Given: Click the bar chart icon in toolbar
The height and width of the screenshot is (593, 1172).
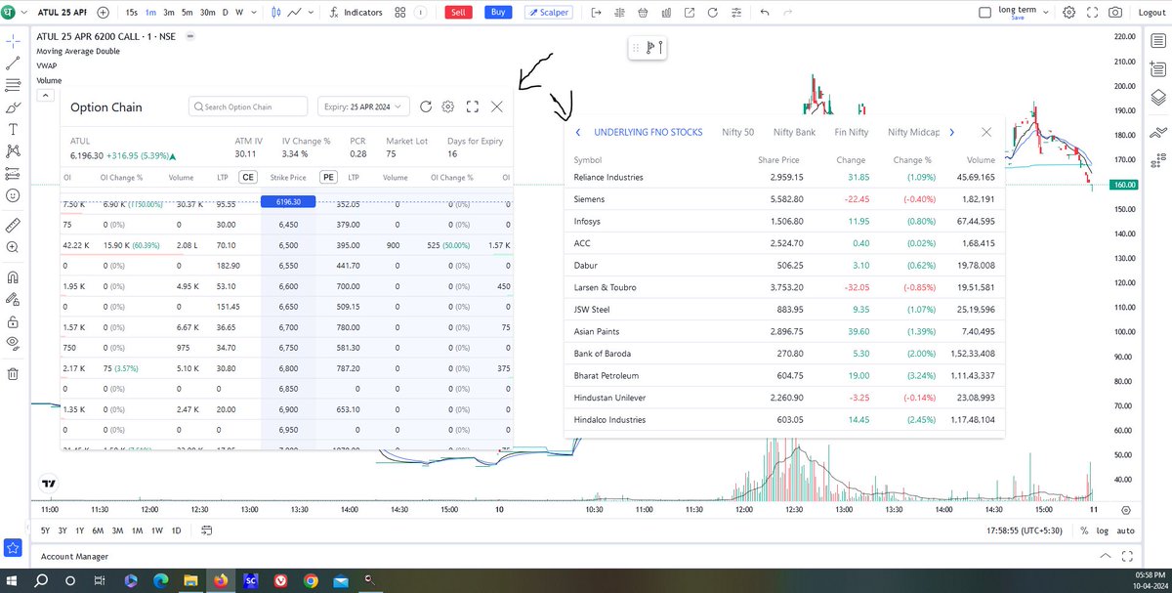Looking at the screenshot, I should [665, 13].
